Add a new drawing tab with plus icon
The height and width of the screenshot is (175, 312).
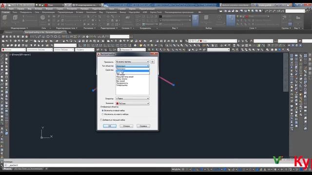[x=69, y=32]
